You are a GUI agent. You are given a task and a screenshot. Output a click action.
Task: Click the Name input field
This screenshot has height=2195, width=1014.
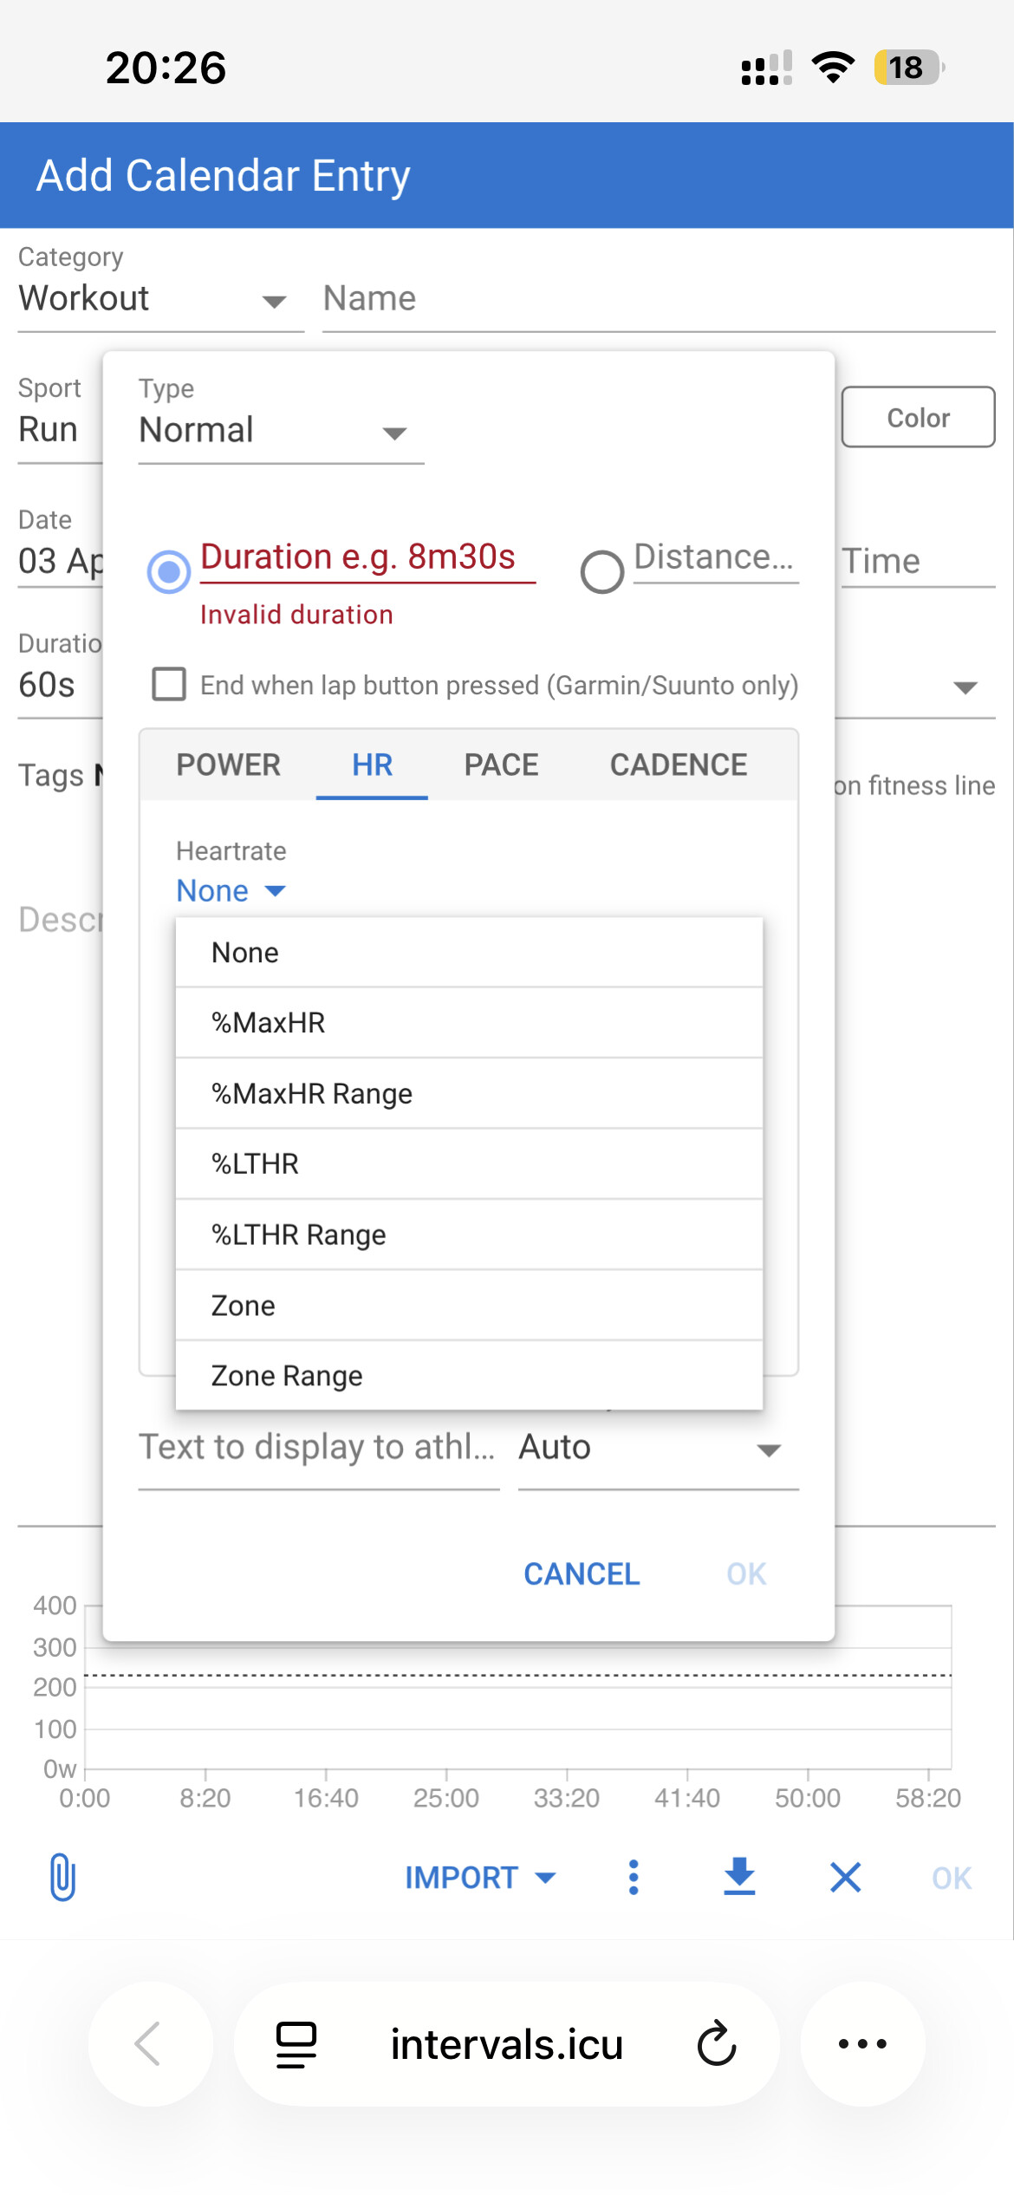point(658,299)
